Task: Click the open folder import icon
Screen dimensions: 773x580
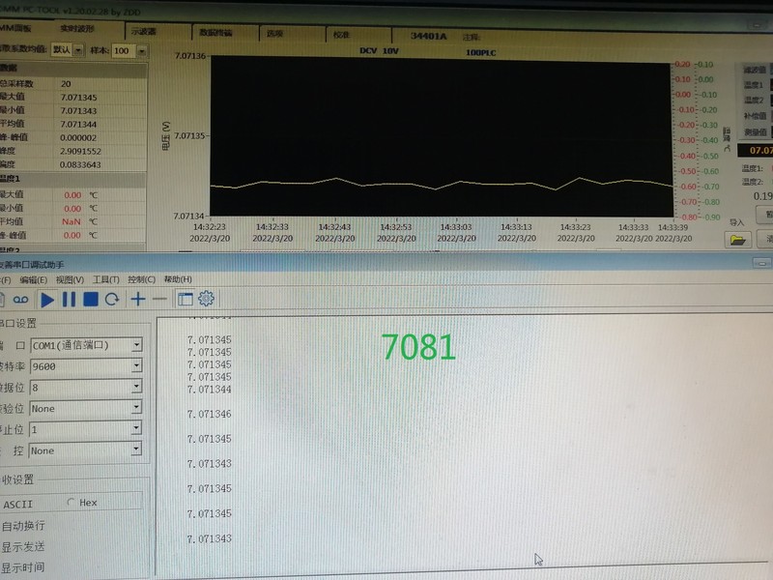Action: tap(738, 238)
